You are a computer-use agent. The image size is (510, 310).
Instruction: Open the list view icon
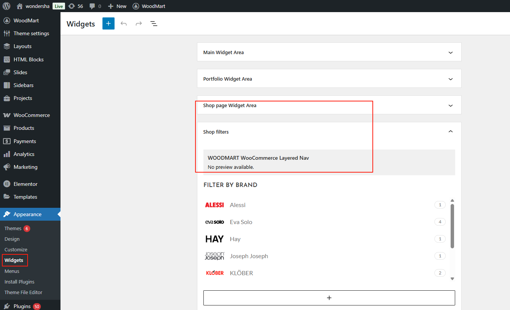154,23
